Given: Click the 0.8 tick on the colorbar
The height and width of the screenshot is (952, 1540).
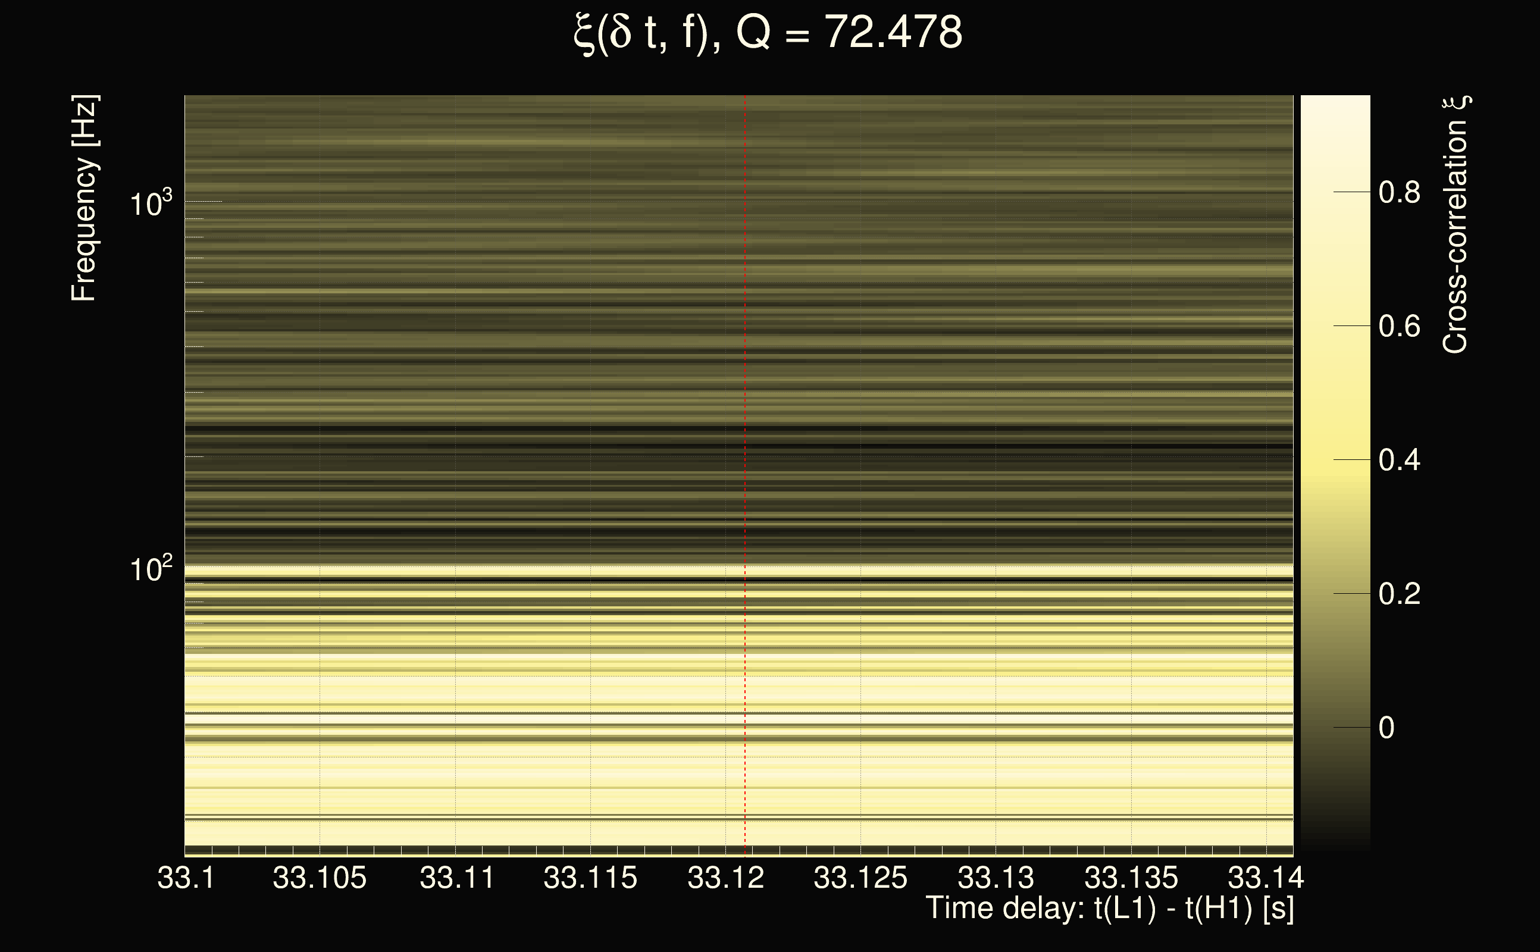Looking at the screenshot, I should pos(1399,192).
